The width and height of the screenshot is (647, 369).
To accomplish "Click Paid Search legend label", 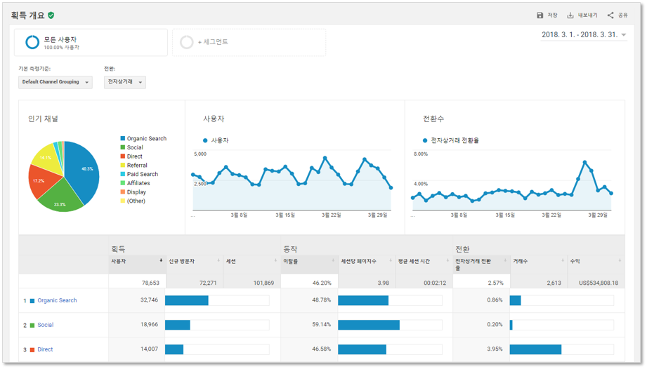I will coord(143,174).
